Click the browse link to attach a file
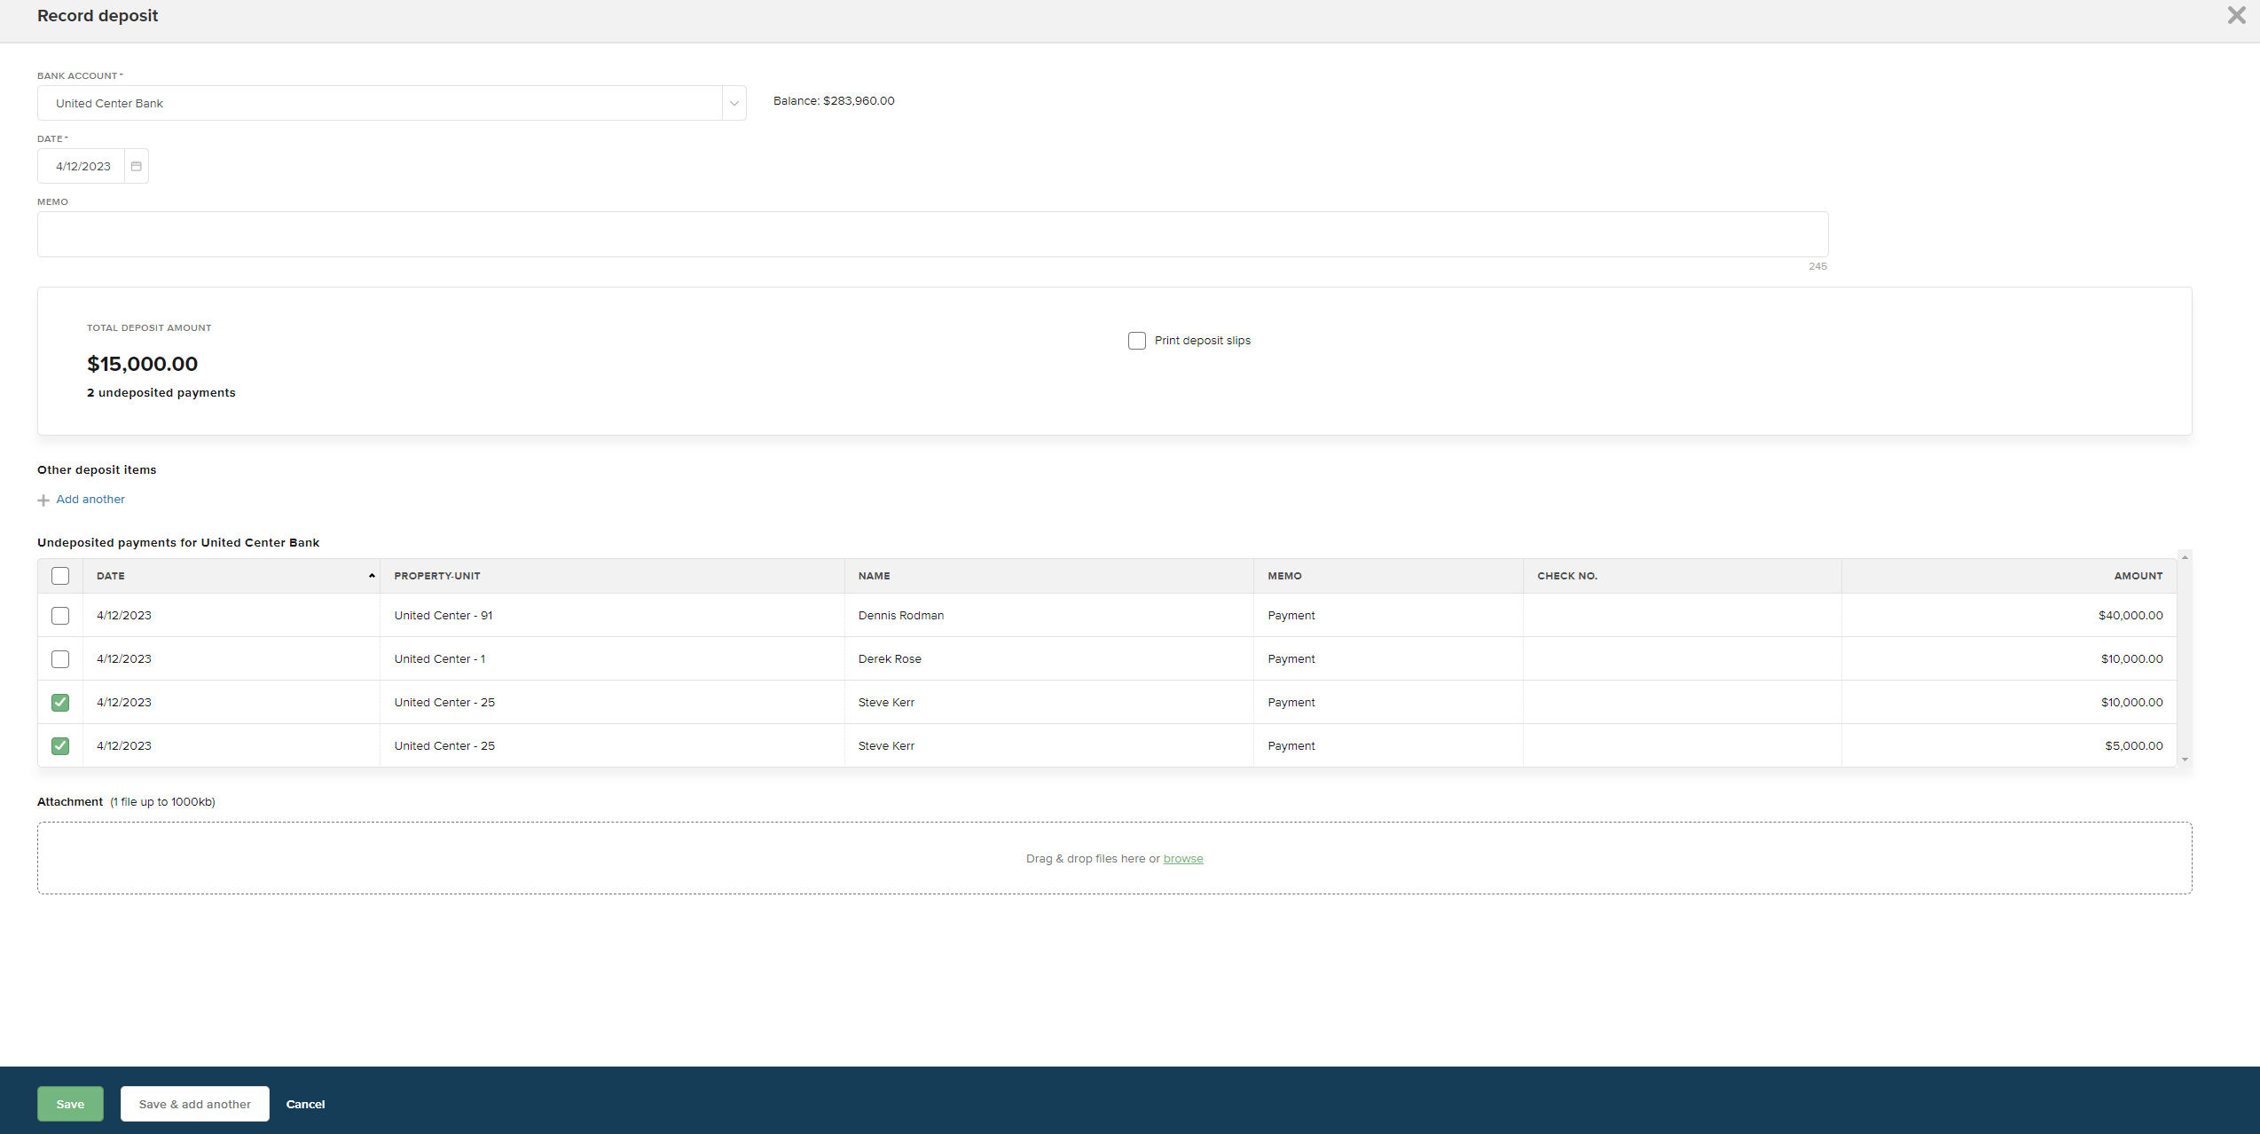The width and height of the screenshot is (2260, 1134). click(x=1183, y=858)
